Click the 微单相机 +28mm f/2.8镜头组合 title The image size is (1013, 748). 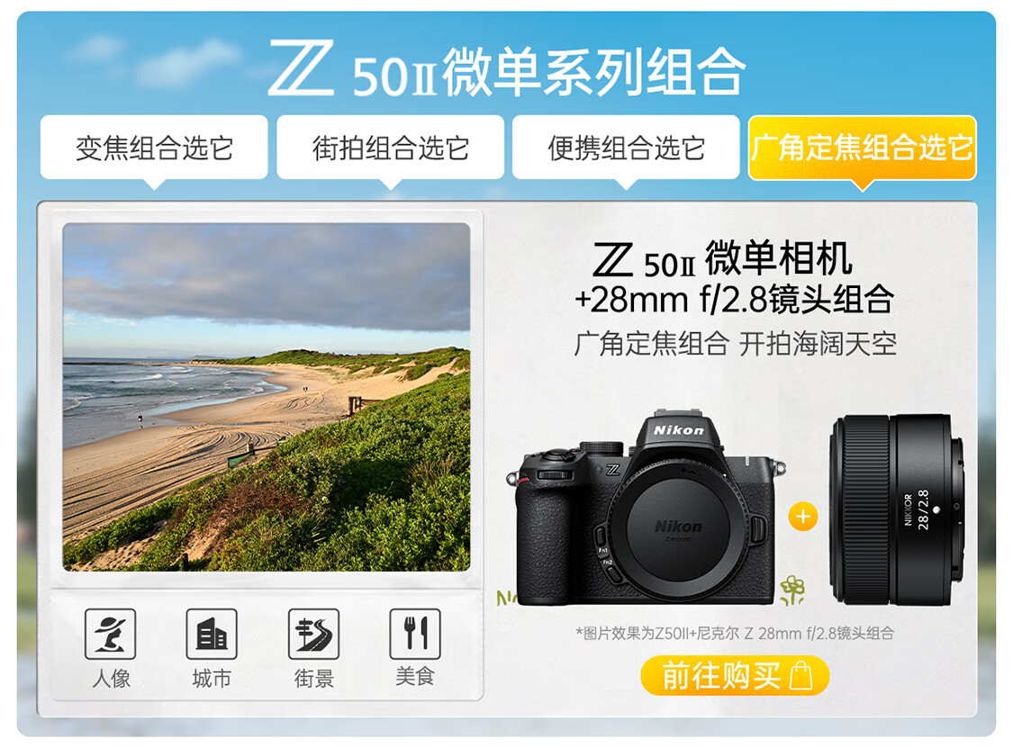[735, 278]
